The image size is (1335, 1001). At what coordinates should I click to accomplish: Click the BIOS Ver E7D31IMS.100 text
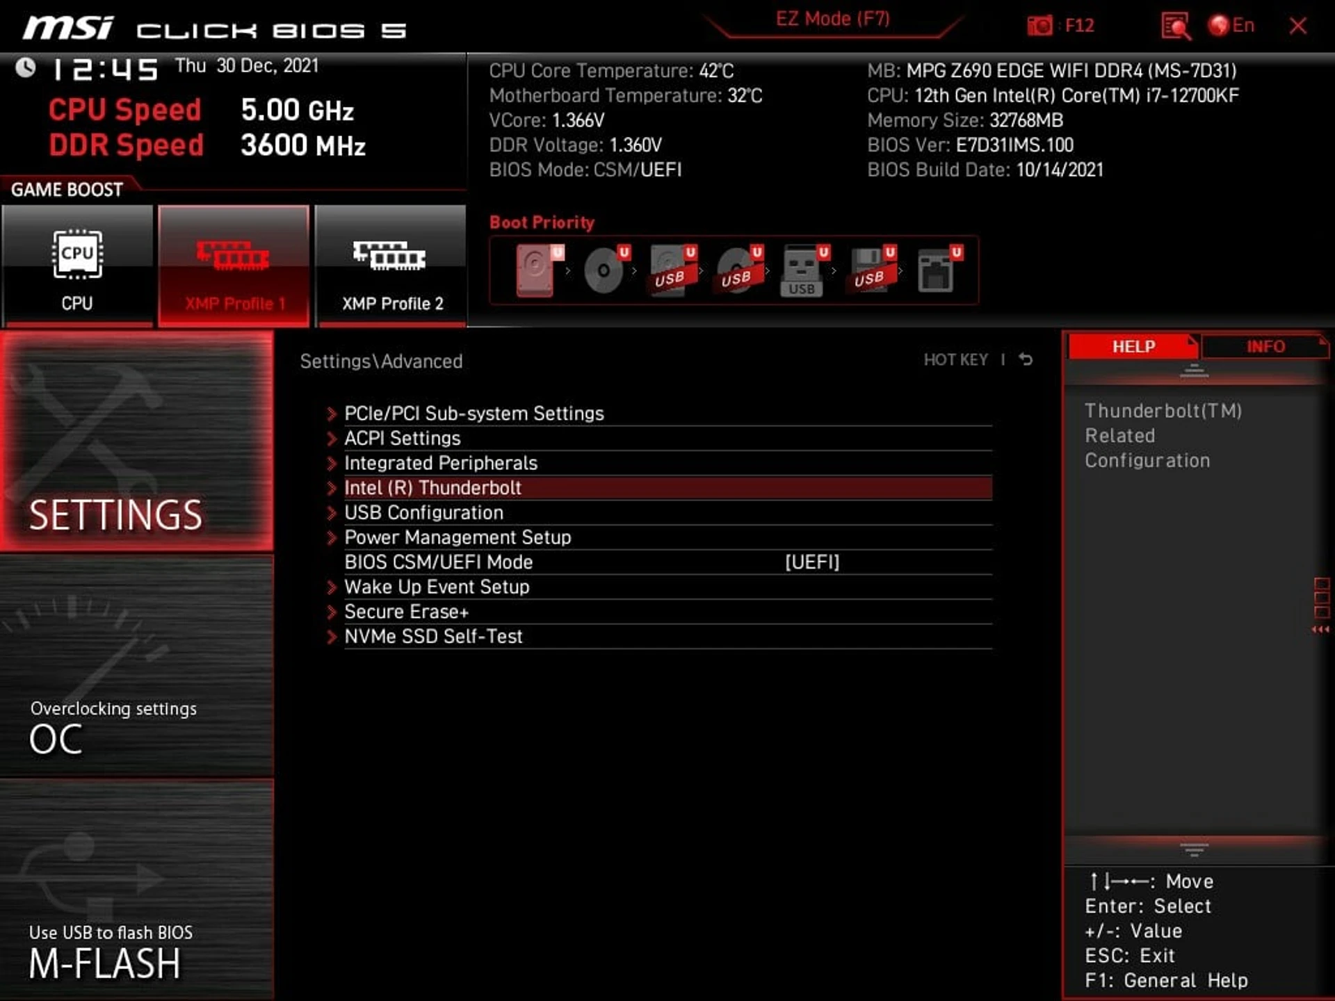pos(970,145)
